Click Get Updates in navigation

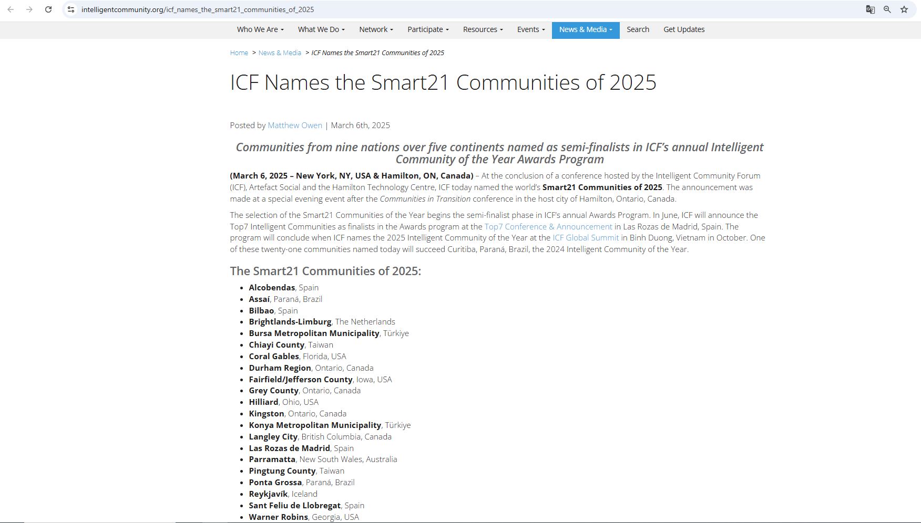pos(684,29)
